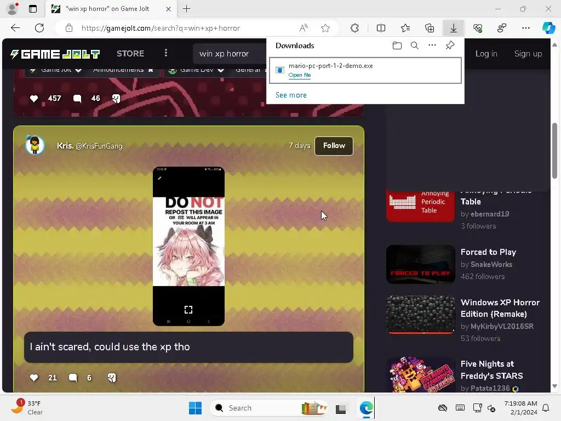Open sticker icon on 457-likes post
Screen dimensions: 561x421
[116, 99]
